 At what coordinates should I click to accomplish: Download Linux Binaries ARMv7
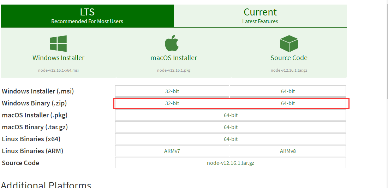click(x=172, y=151)
